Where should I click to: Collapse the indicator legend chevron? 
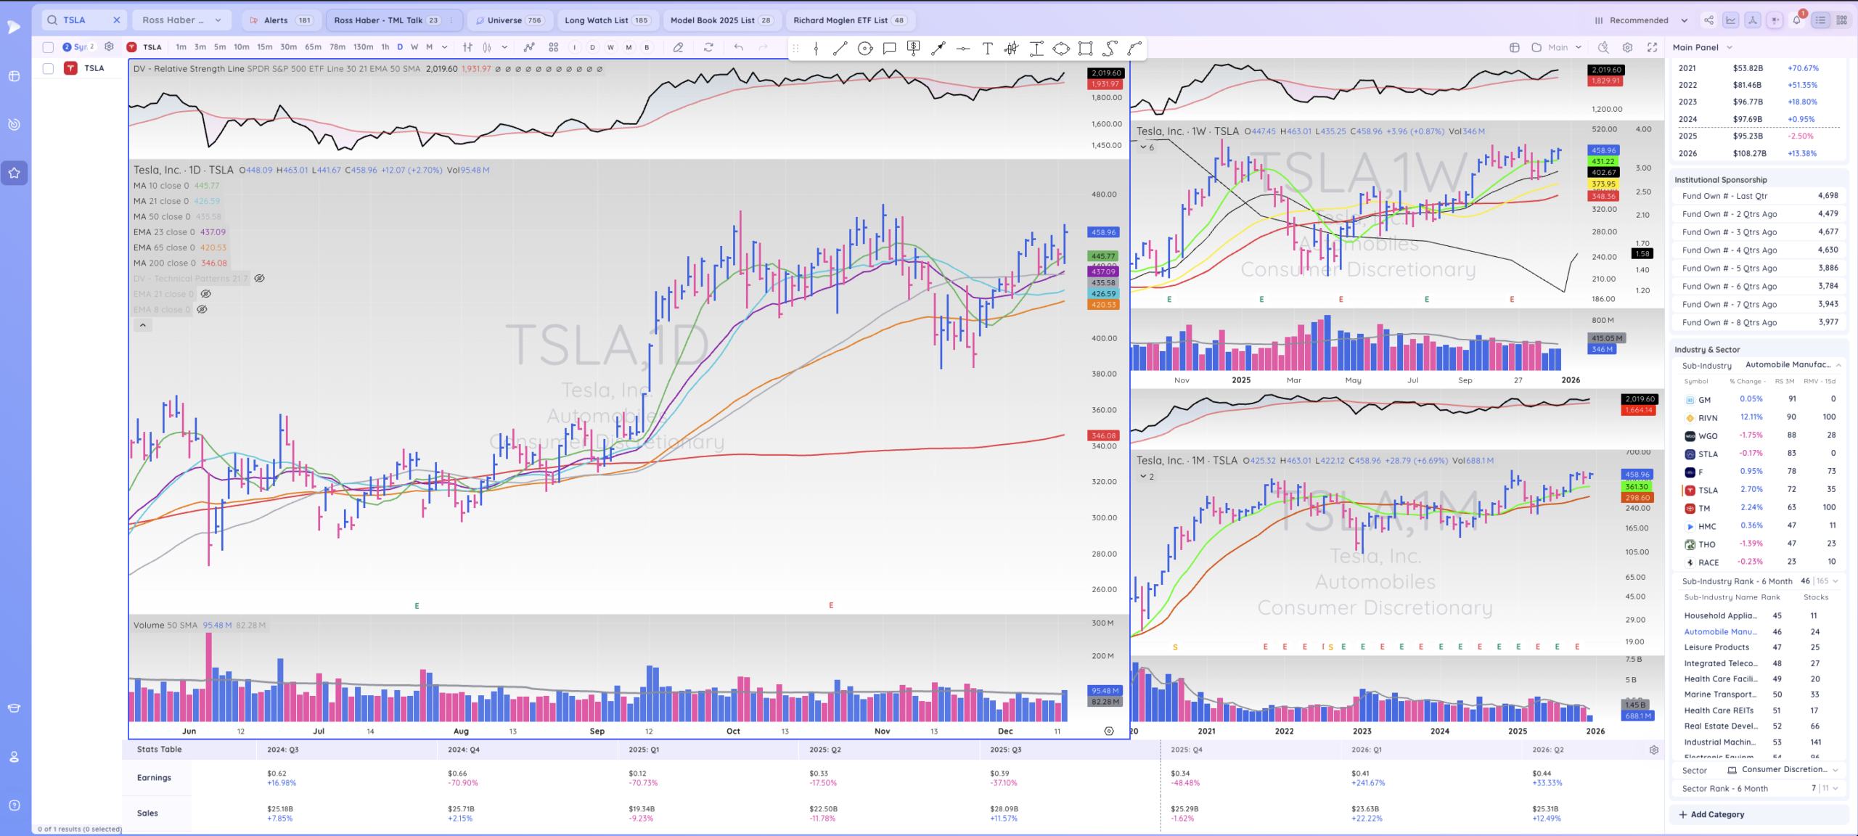point(143,325)
